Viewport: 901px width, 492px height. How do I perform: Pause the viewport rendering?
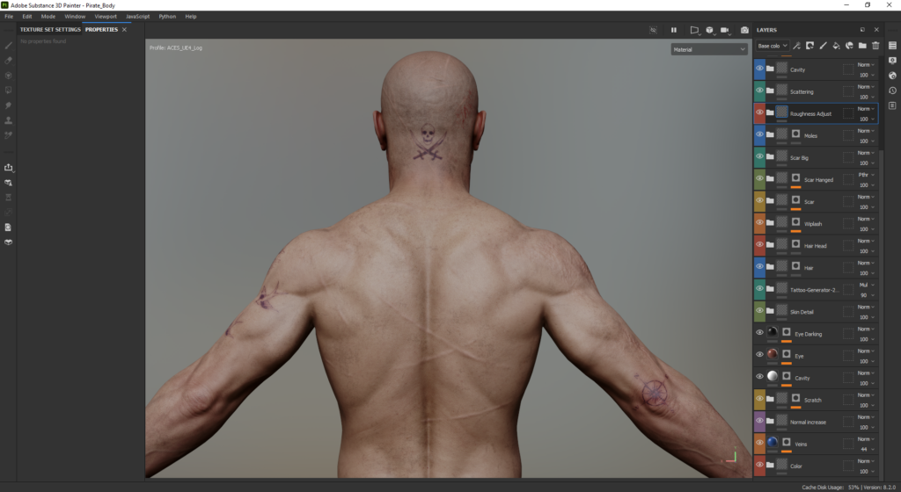point(673,30)
